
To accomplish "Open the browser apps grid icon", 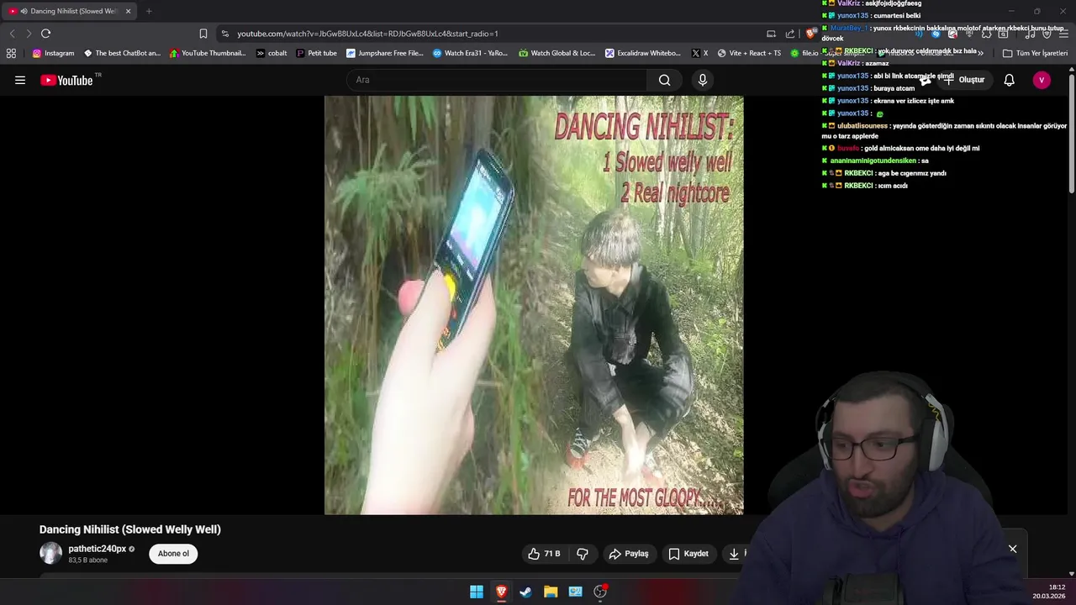I will click(x=11, y=53).
